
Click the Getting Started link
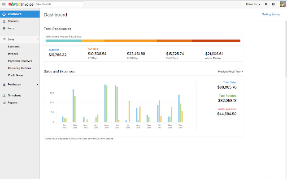(271, 14)
